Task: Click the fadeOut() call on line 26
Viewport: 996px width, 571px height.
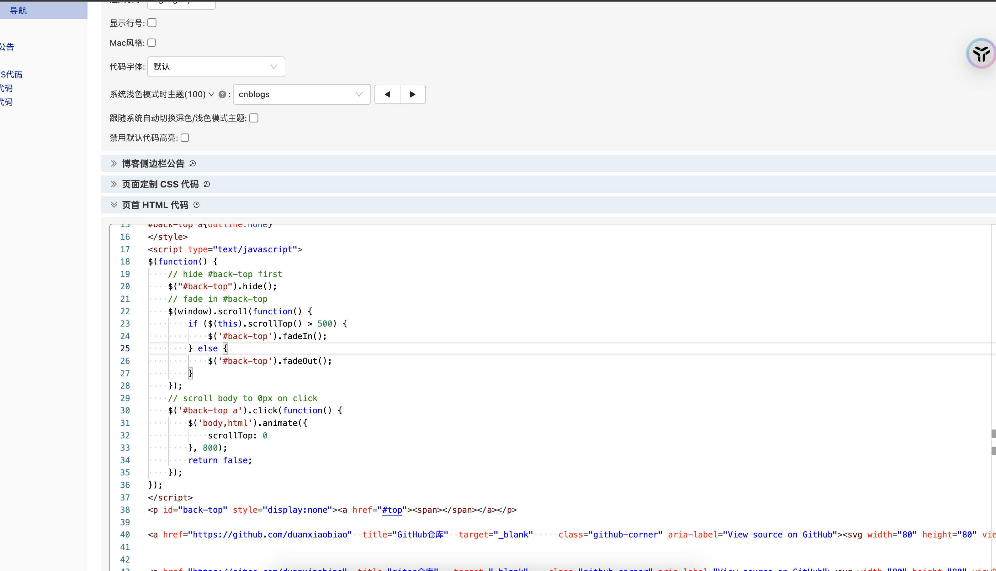Action: (x=308, y=361)
